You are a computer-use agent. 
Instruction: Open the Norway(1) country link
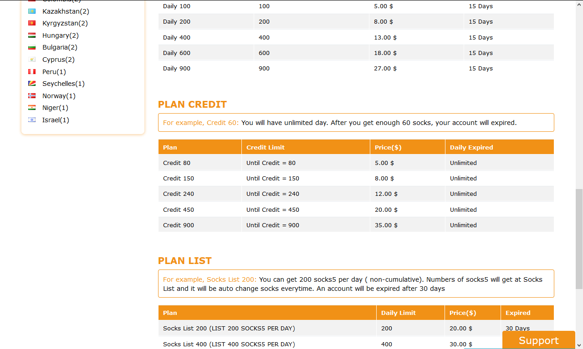tap(59, 96)
